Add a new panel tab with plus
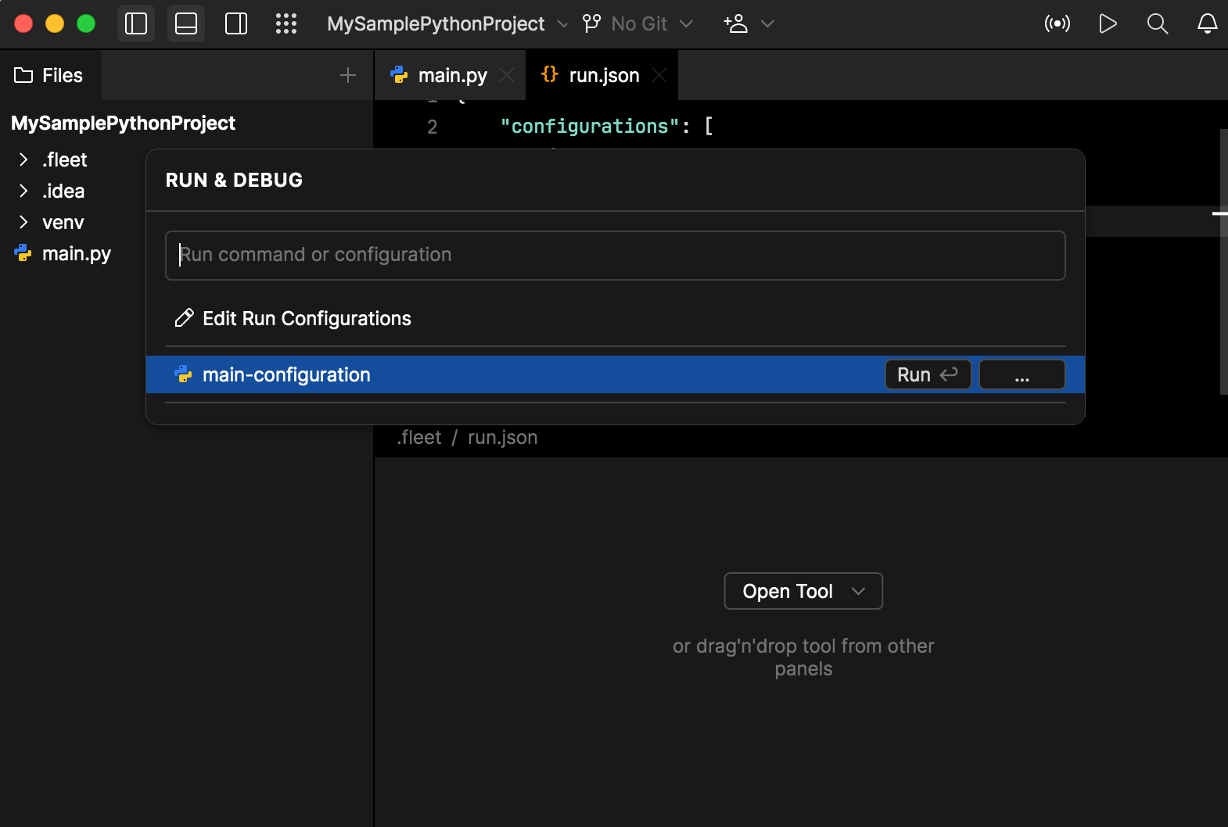Viewport: 1228px width, 827px height. pos(348,75)
